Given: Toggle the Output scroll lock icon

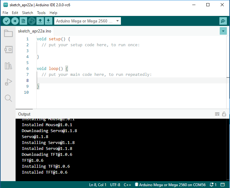Looking at the screenshot, I should (224, 114).
